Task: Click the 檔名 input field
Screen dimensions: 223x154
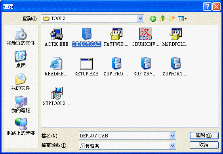Action: [124, 136]
